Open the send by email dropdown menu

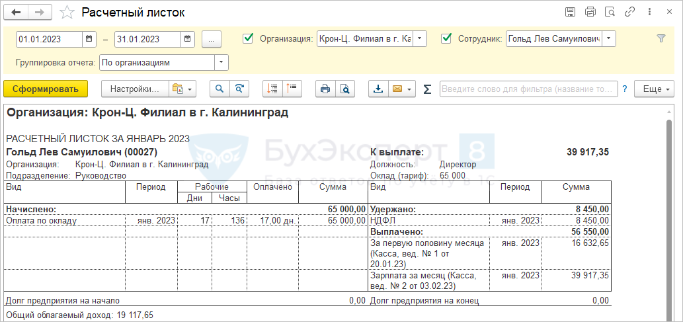(x=410, y=89)
